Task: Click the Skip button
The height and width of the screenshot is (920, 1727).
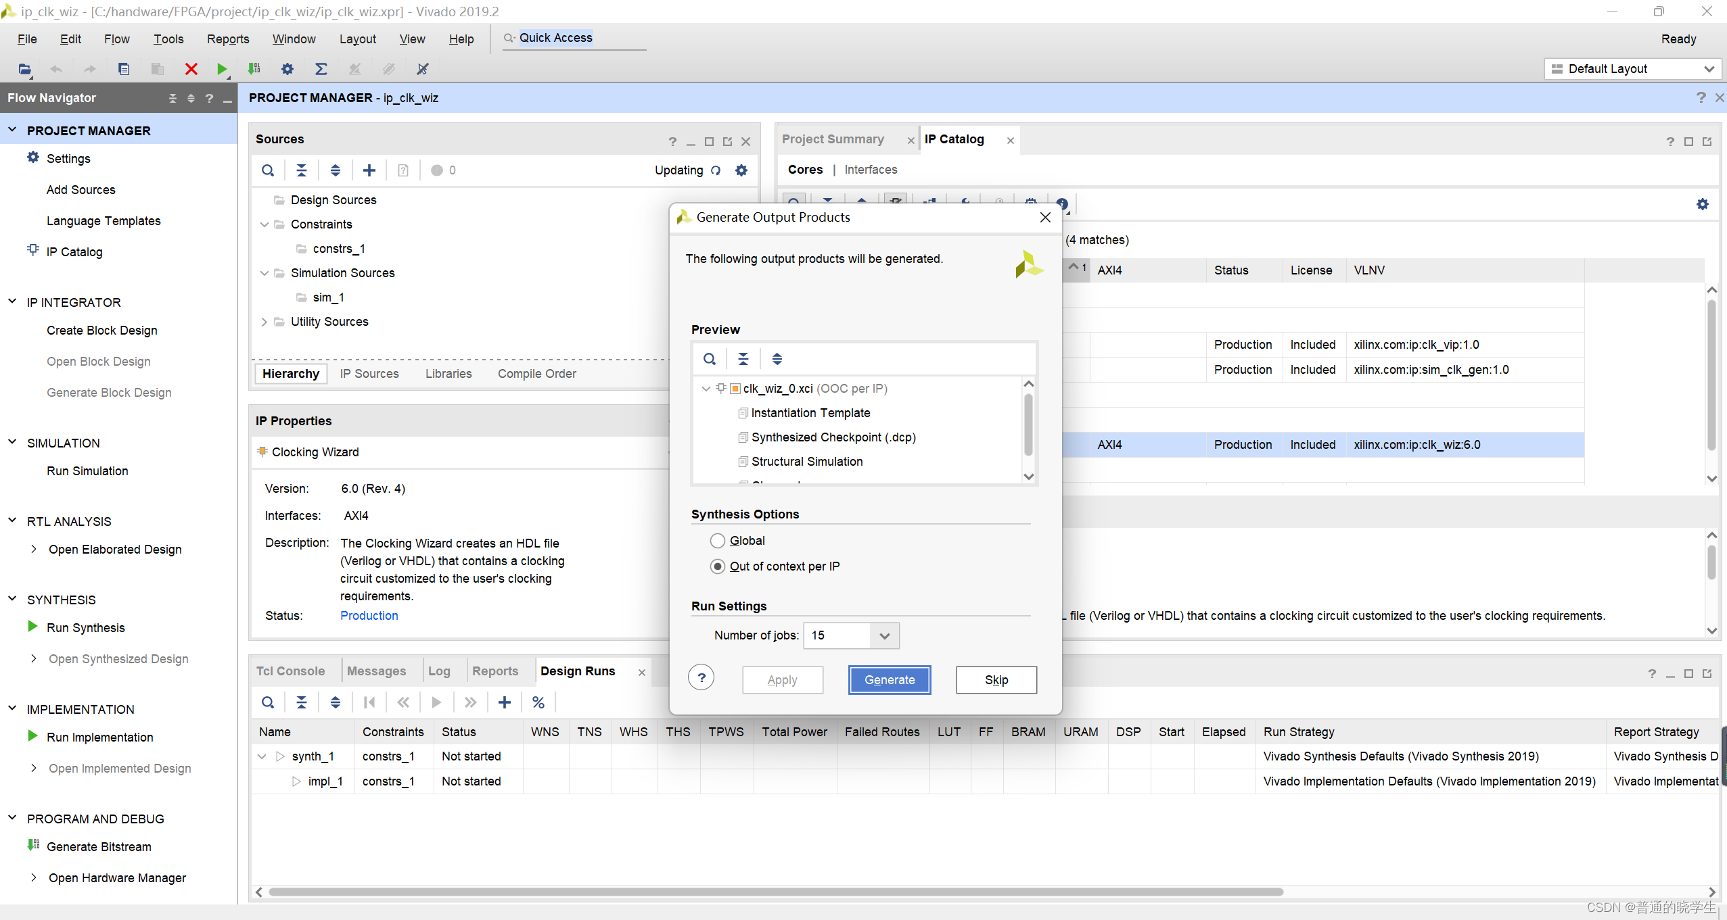Action: [996, 680]
